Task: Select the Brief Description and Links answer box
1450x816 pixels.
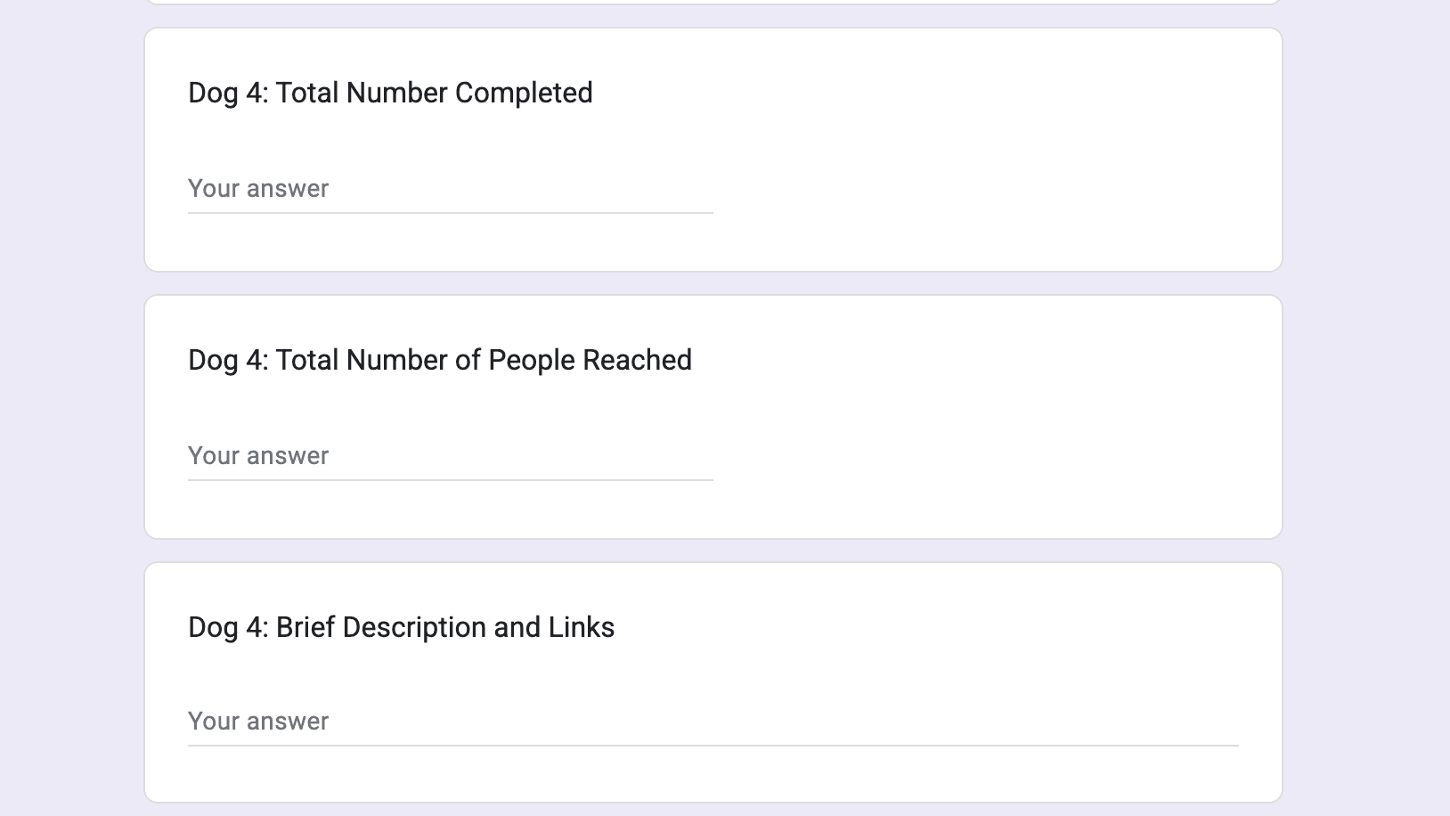Action: pos(713,722)
